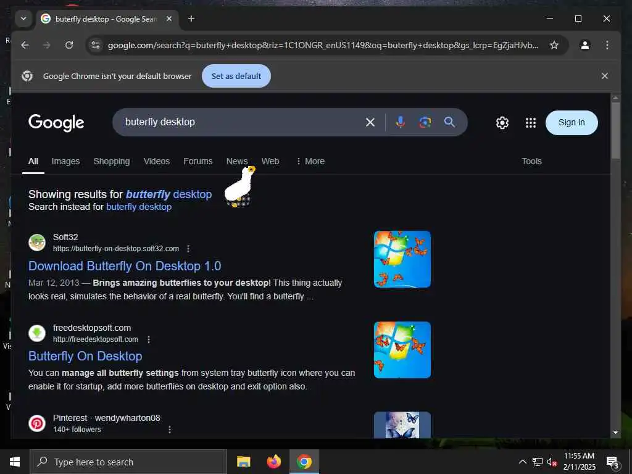The image size is (632, 474).
Task: Click the address bar URL
Action: pos(323,45)
